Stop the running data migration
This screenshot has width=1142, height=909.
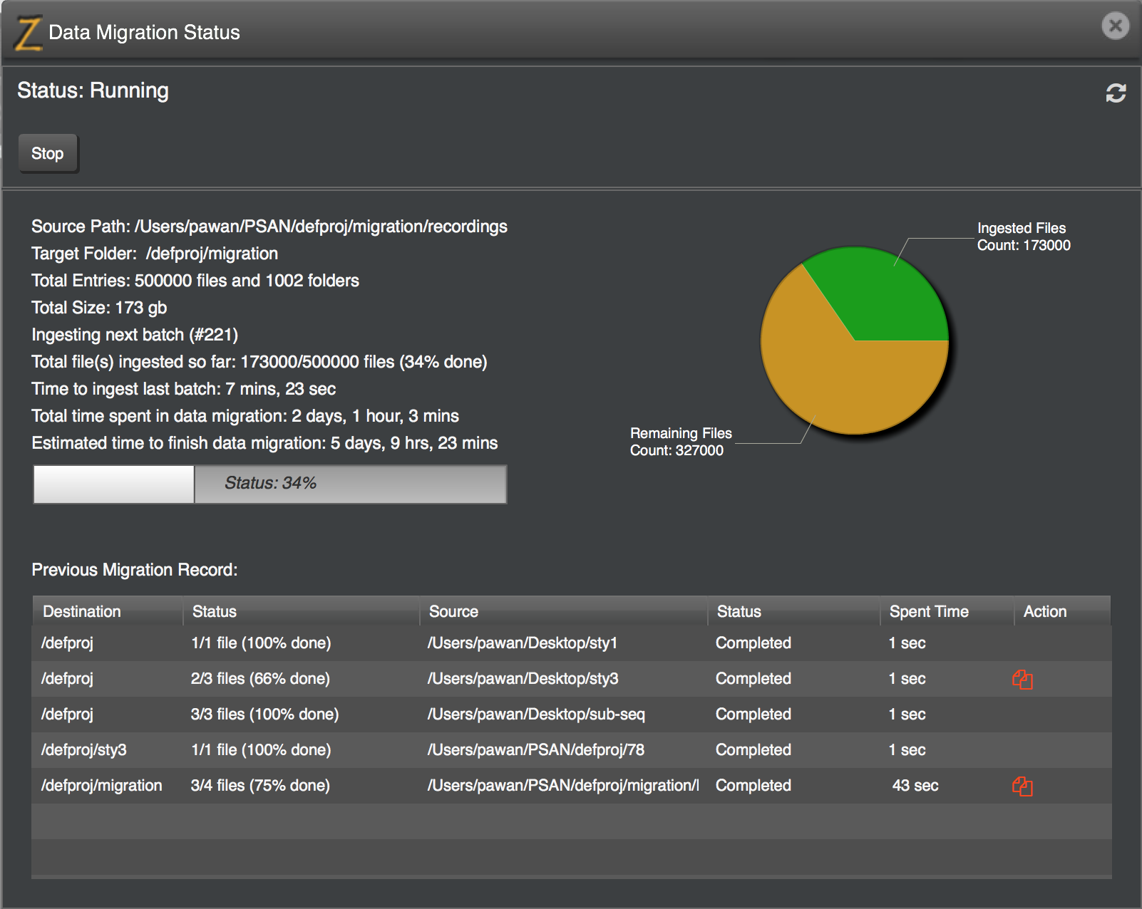tap(48, 153)
